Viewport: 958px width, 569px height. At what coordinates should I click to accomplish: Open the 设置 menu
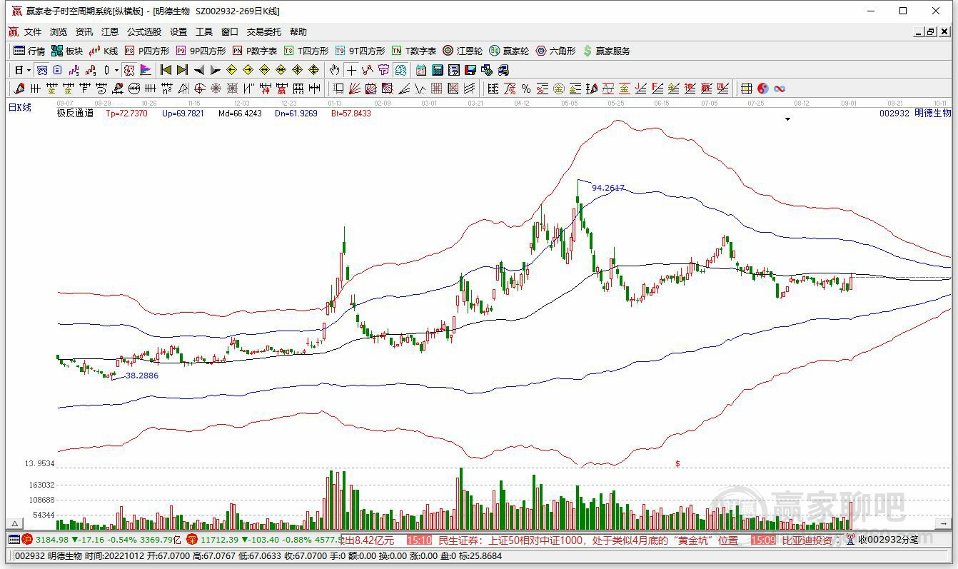coord(178,32)
